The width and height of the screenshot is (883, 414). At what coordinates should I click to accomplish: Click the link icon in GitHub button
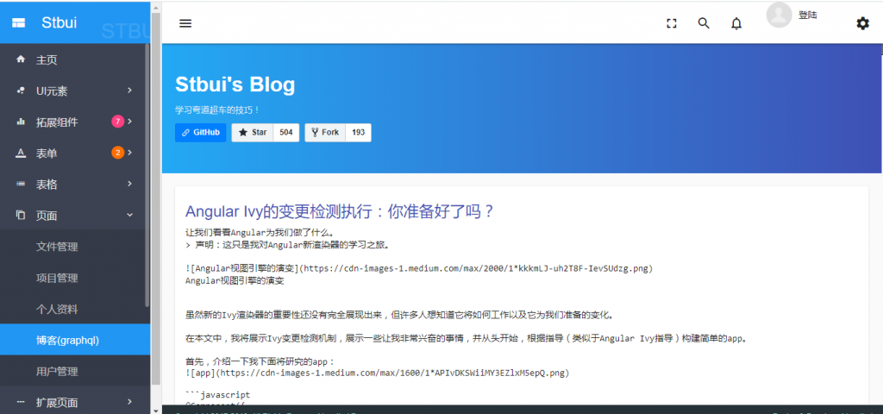pyautogui.click(x=185, y=133)
